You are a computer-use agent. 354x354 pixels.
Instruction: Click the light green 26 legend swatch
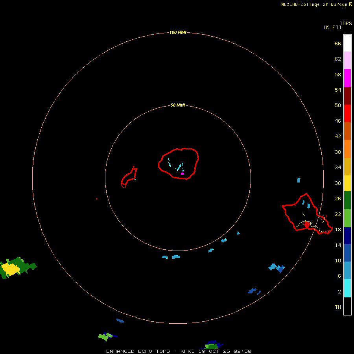click(347, 218)
